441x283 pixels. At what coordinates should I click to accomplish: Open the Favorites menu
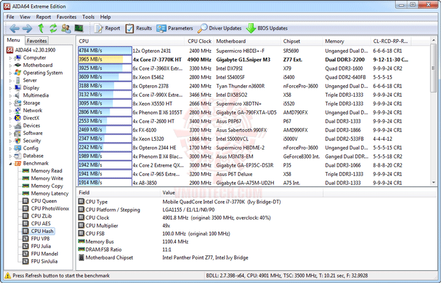pyautogui.click(x=66, y=17)
